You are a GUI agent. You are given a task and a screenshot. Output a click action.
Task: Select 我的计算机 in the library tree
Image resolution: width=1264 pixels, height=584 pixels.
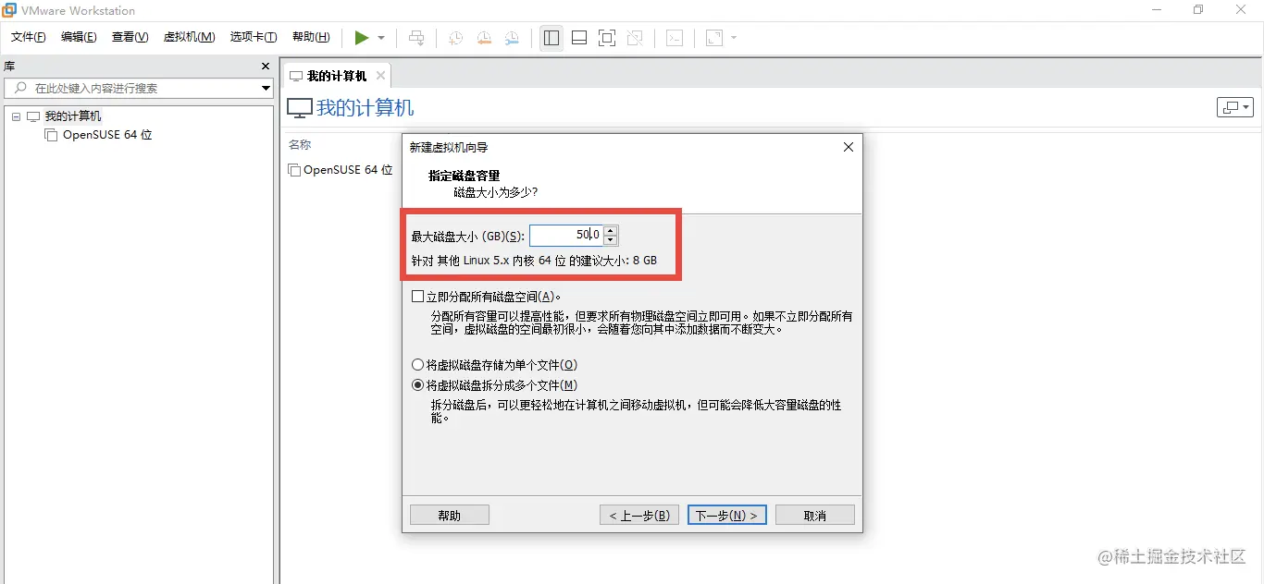pos(73,116)
